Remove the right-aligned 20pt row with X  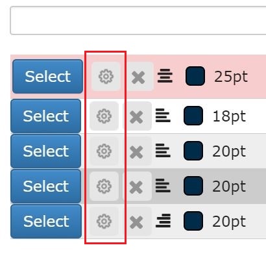click(x=136, y=222)
